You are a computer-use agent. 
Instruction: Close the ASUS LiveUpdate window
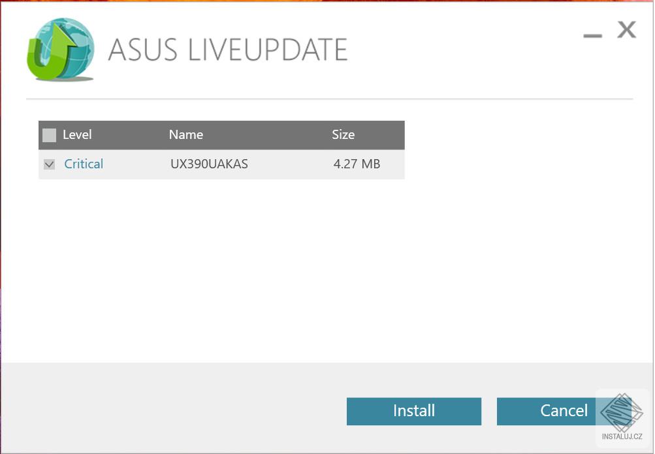[626, 30]
